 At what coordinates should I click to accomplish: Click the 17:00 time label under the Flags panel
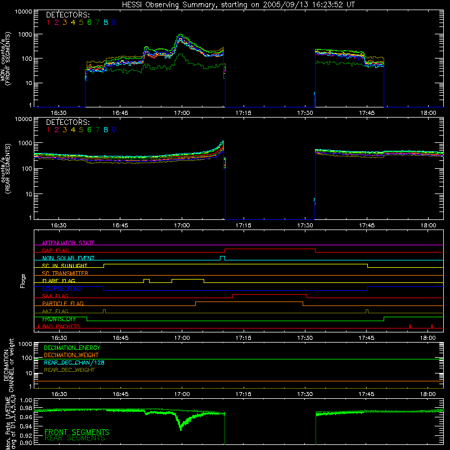182,338
